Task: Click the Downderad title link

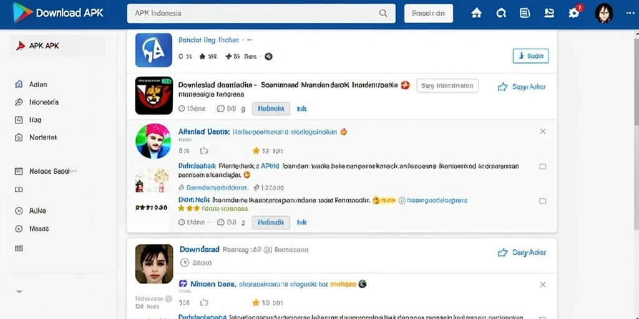Action: (x=199, y=249)
